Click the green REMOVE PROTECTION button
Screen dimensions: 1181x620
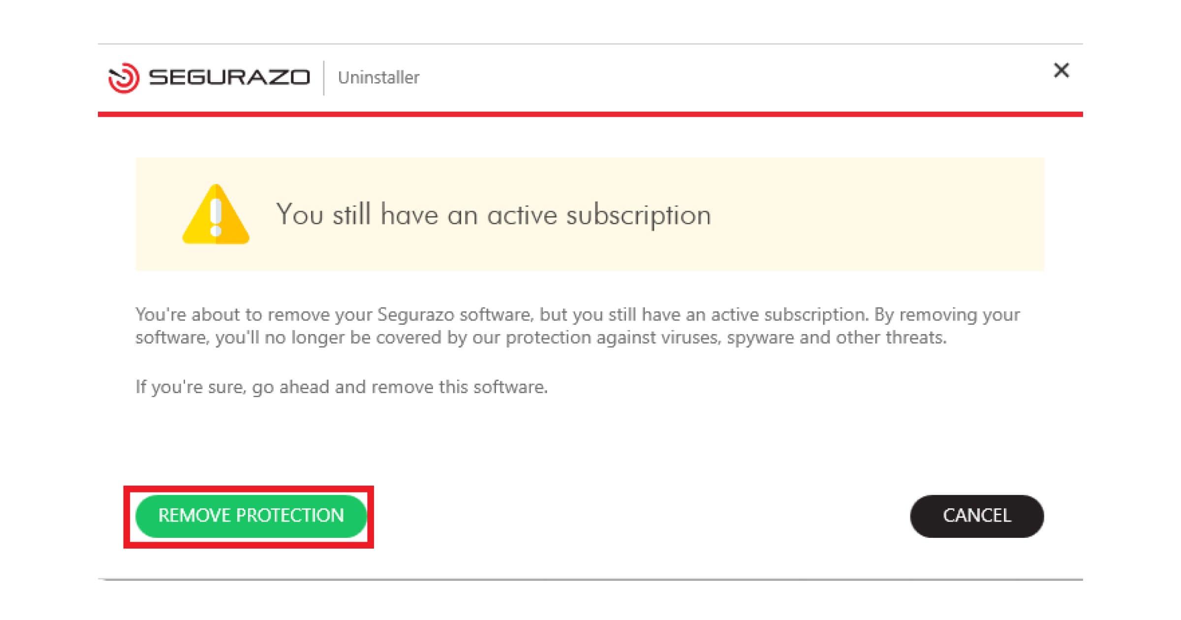point(251,516)
